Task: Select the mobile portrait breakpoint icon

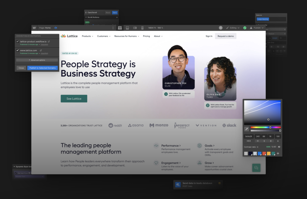Action: [142, 28]
